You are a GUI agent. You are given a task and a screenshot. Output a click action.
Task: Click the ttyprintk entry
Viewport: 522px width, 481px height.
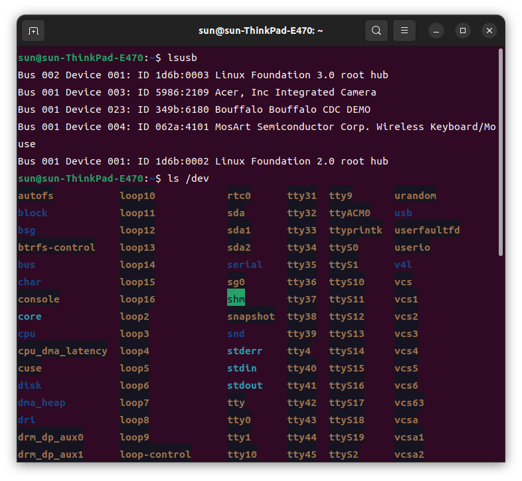coord(355,230)
